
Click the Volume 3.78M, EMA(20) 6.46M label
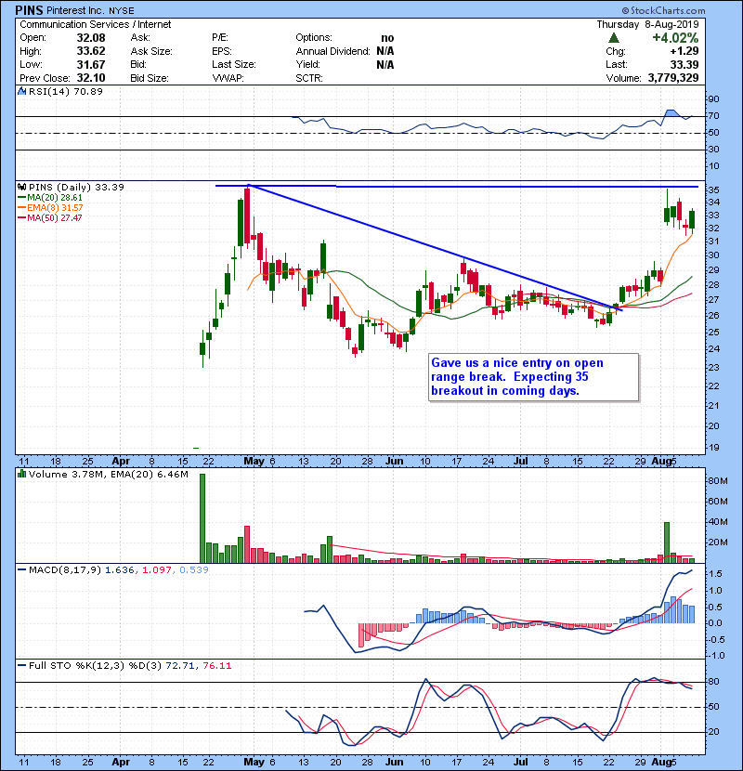(108, 474)
